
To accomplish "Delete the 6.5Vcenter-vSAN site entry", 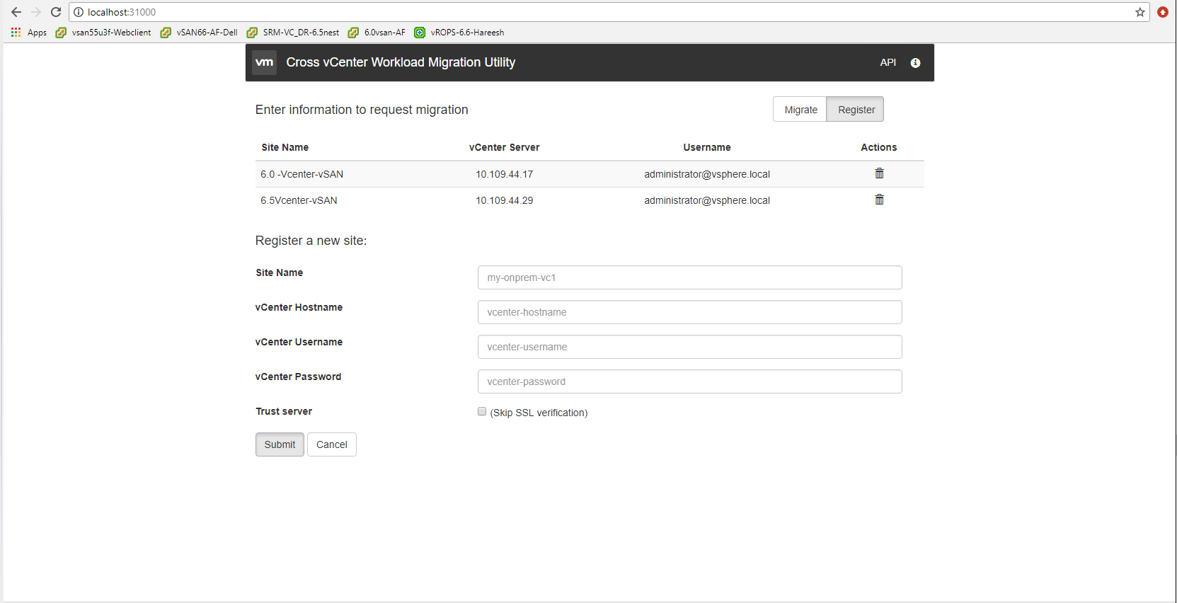I will [x=879, y=200].
